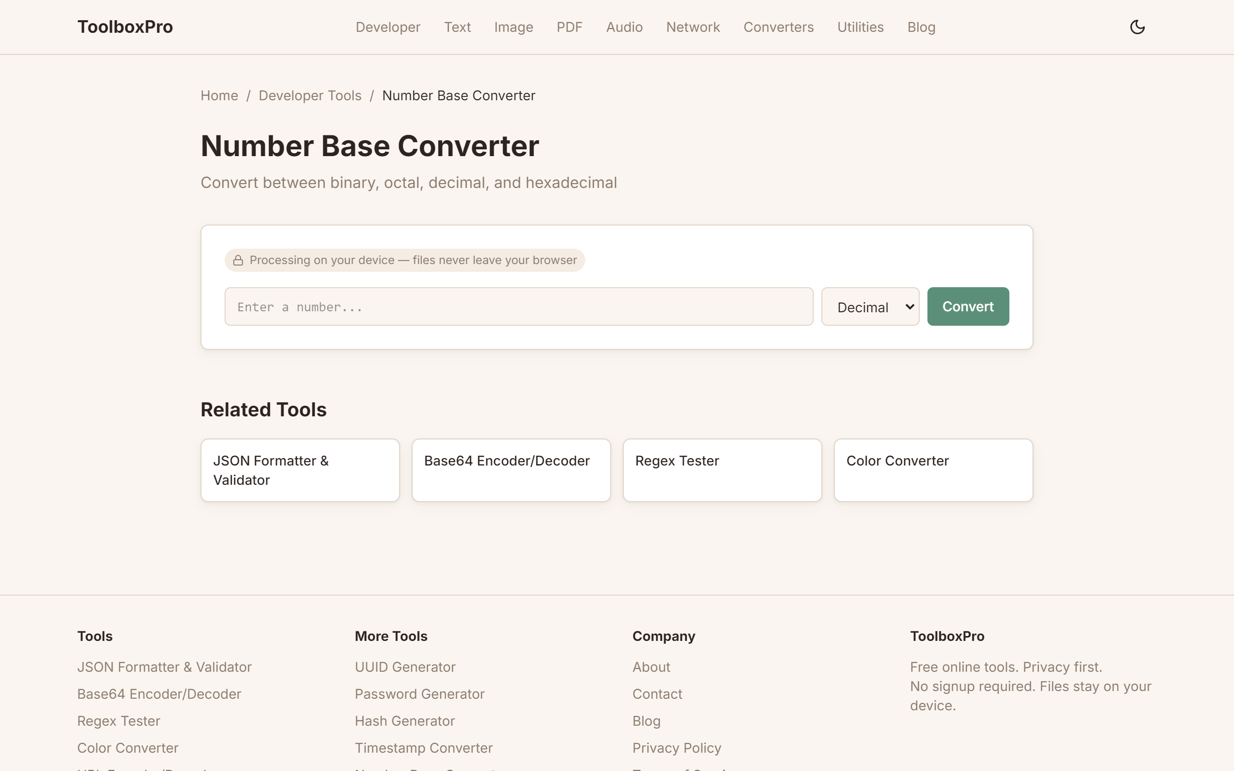Viewport: 1234px width, 771px height.
Task: Open the Decimal base dropdown
Action: (870, 306)
